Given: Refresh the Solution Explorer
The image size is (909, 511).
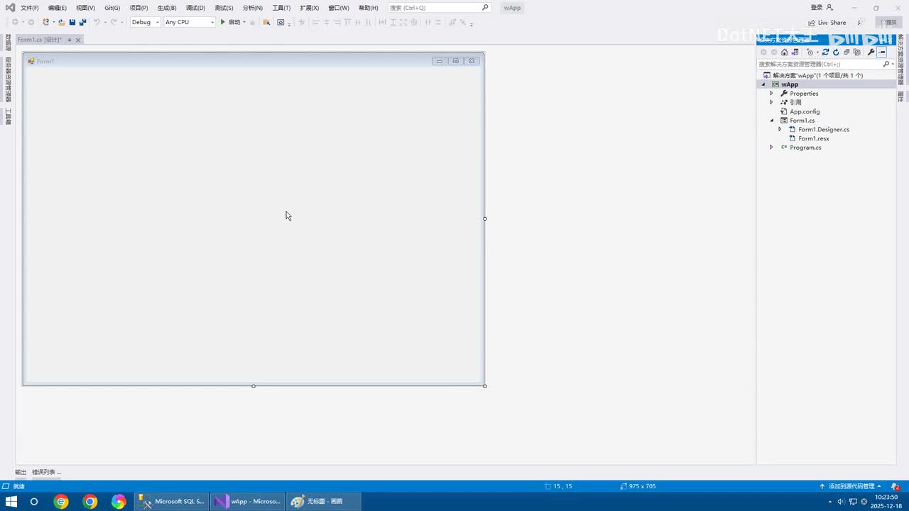Looking at the screenshot, I should pyautogui.click(x=836, y=52).
